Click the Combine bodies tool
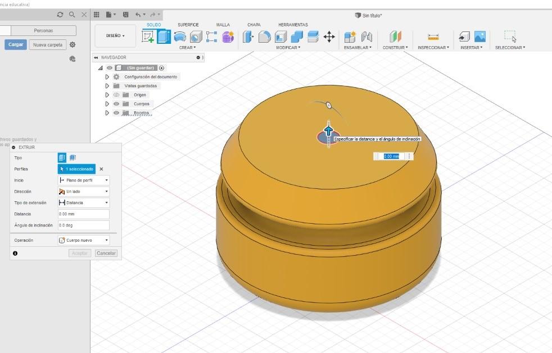The image size is (552, 353). [x=297, y=37]
